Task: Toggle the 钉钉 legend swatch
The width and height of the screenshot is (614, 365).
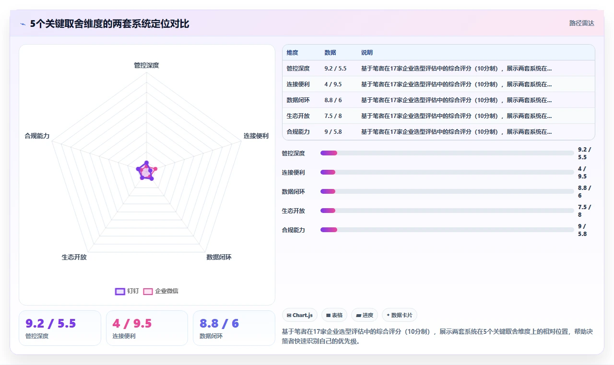Action: click(120, 291)
